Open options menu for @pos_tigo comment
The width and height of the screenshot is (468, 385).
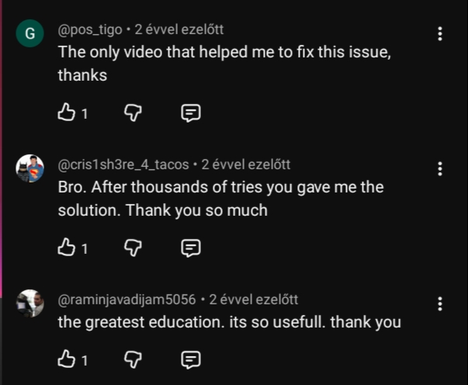pos(440,34)
